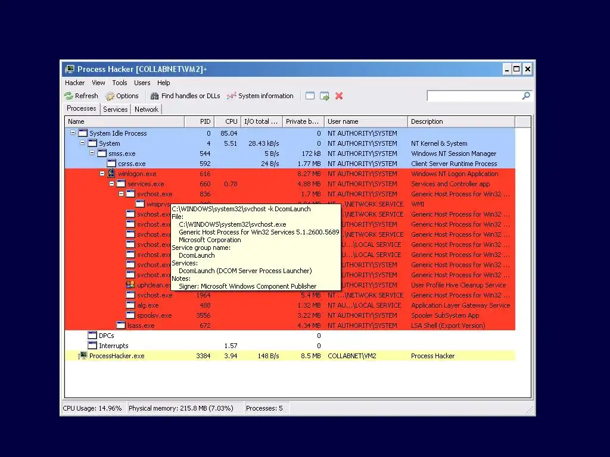Click the find window and thread icon
The height and width of the screenshot is (457, 610).
[x=325, y=96]
